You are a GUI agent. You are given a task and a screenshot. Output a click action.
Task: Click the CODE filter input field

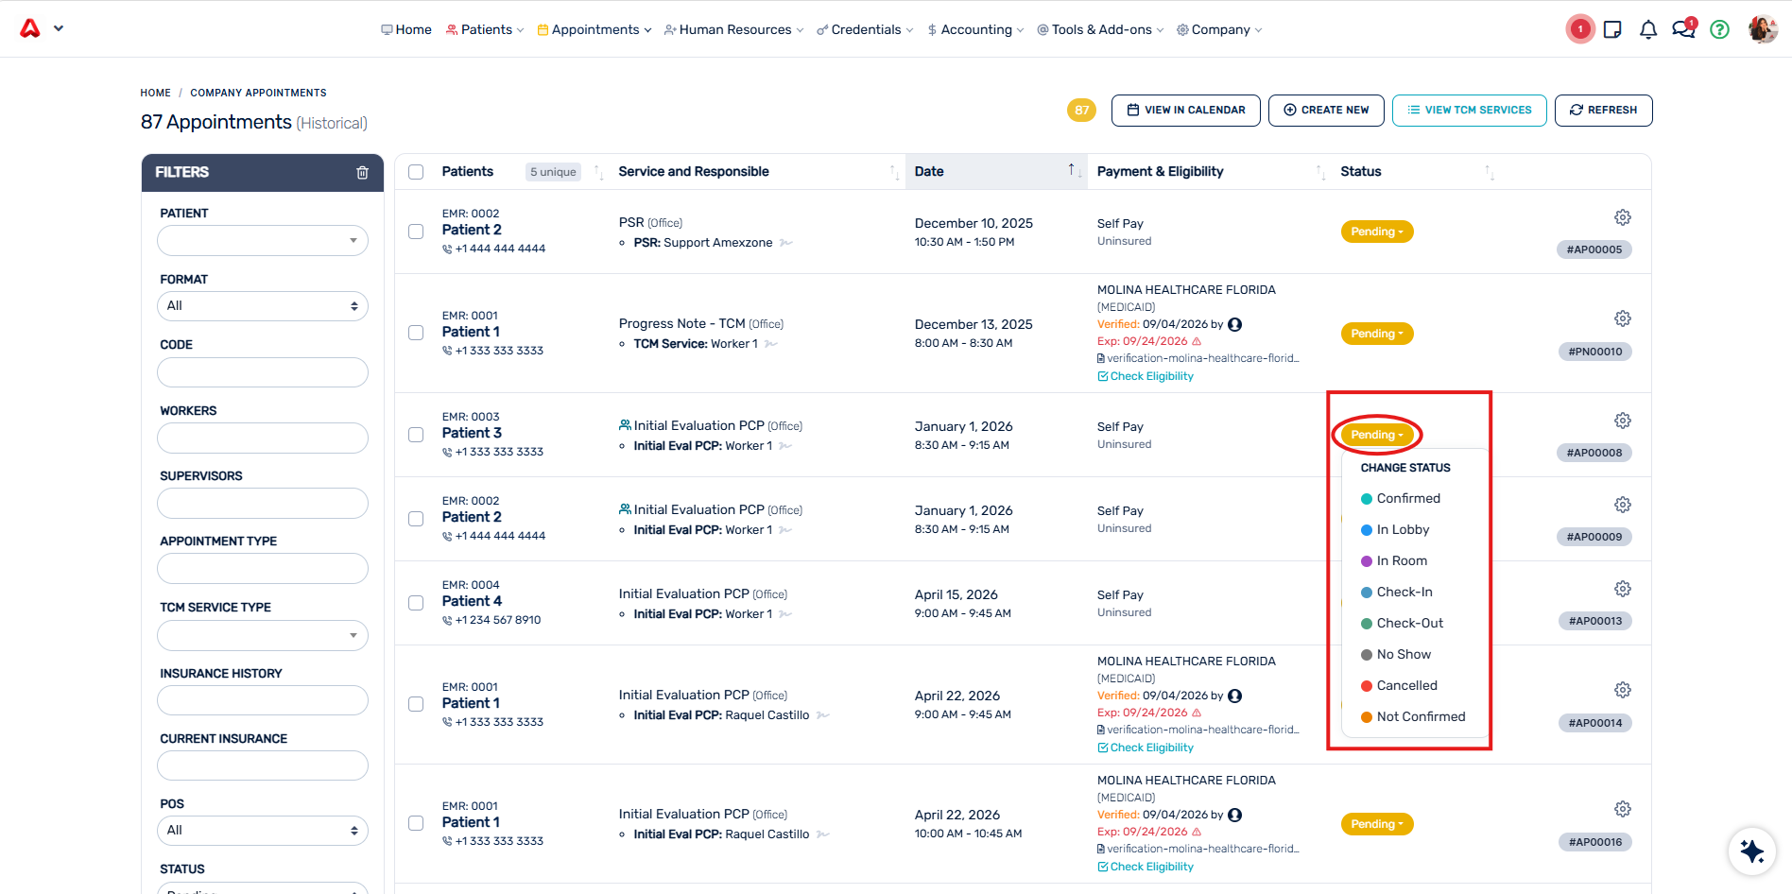coord(263,372)
